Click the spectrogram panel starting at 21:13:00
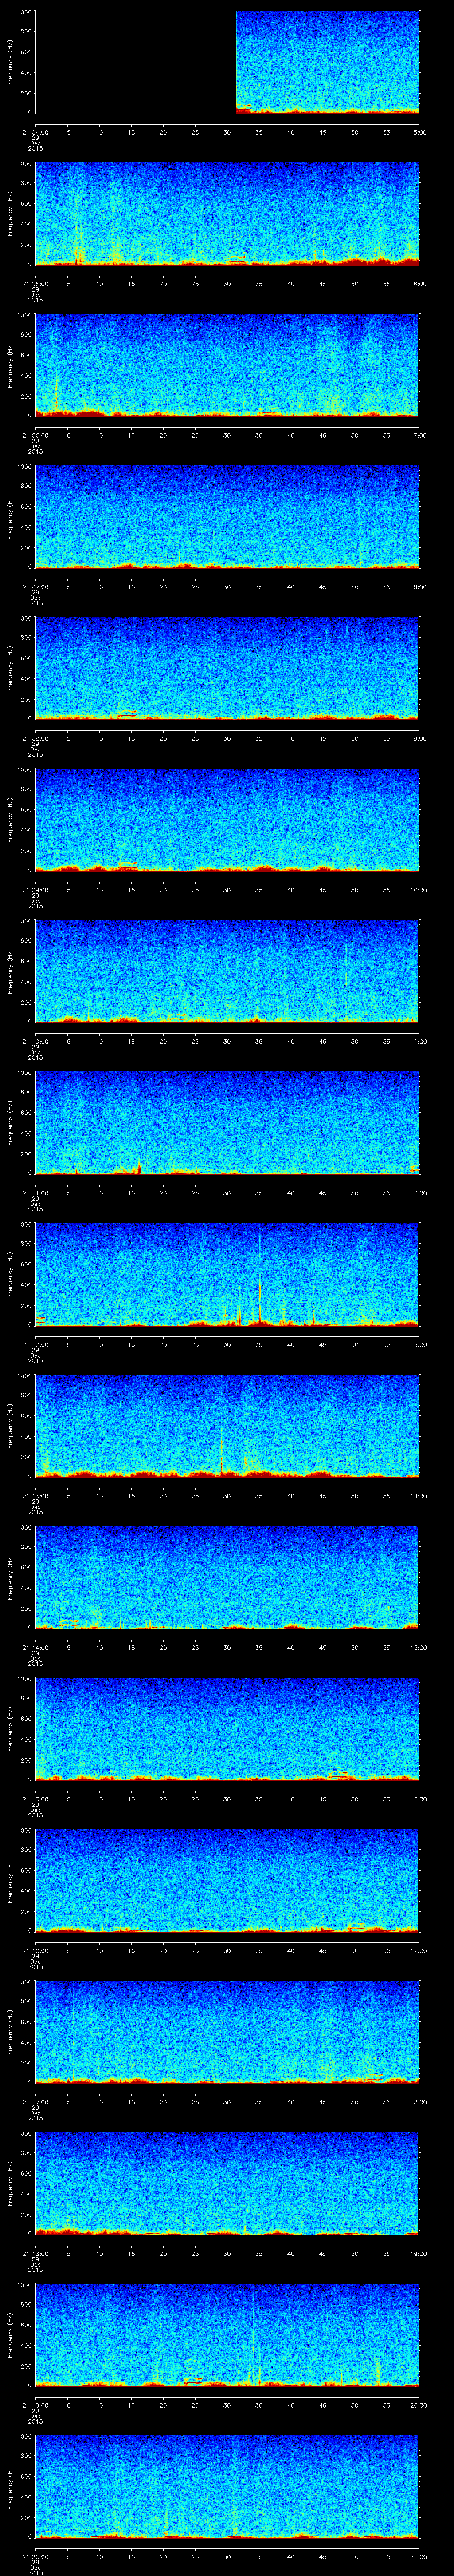The width and height of the screenshot is (454, 2576). (227, 1425)
